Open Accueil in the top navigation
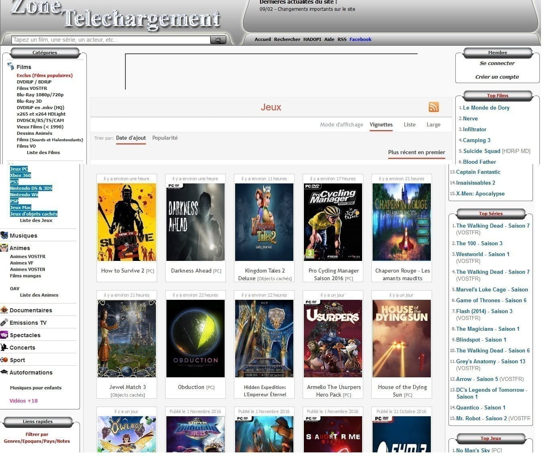The width and height of the screenshot is (549, 456). [x=263, y=39]
